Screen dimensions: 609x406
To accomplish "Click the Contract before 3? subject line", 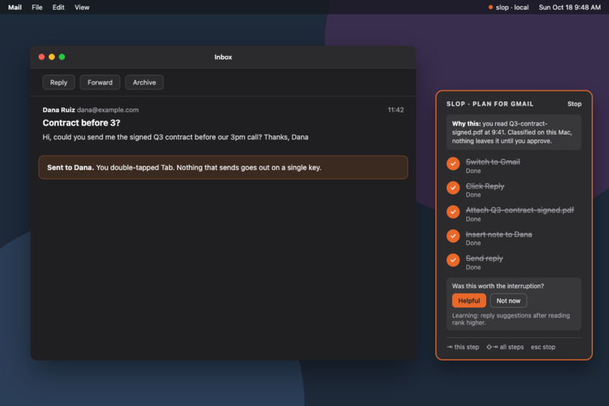I will [82, 122].
